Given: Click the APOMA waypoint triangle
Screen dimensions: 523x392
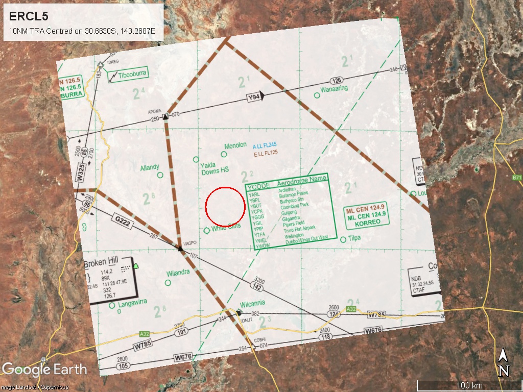Looking at the screenshot, I should pyautogui.click(x=165, y=117).
